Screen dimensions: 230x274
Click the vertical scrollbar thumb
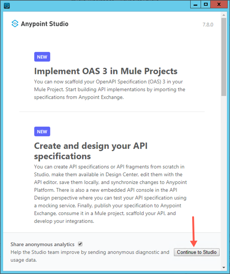coord(223,56)
